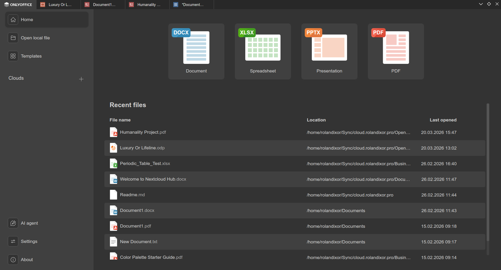The image size is (501, 270).
Task: Create a new DOCX Document
Action: tap(196, 51)
